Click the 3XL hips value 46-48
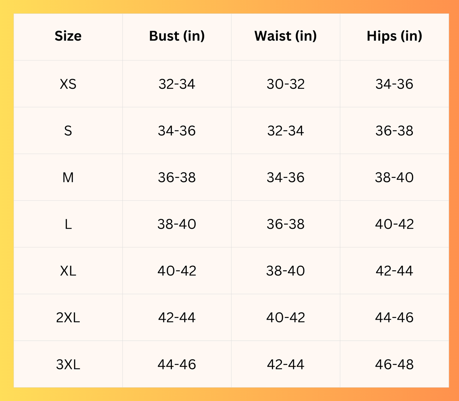The height and width of the screenshot is (401, 459). (x=394, y=365)
